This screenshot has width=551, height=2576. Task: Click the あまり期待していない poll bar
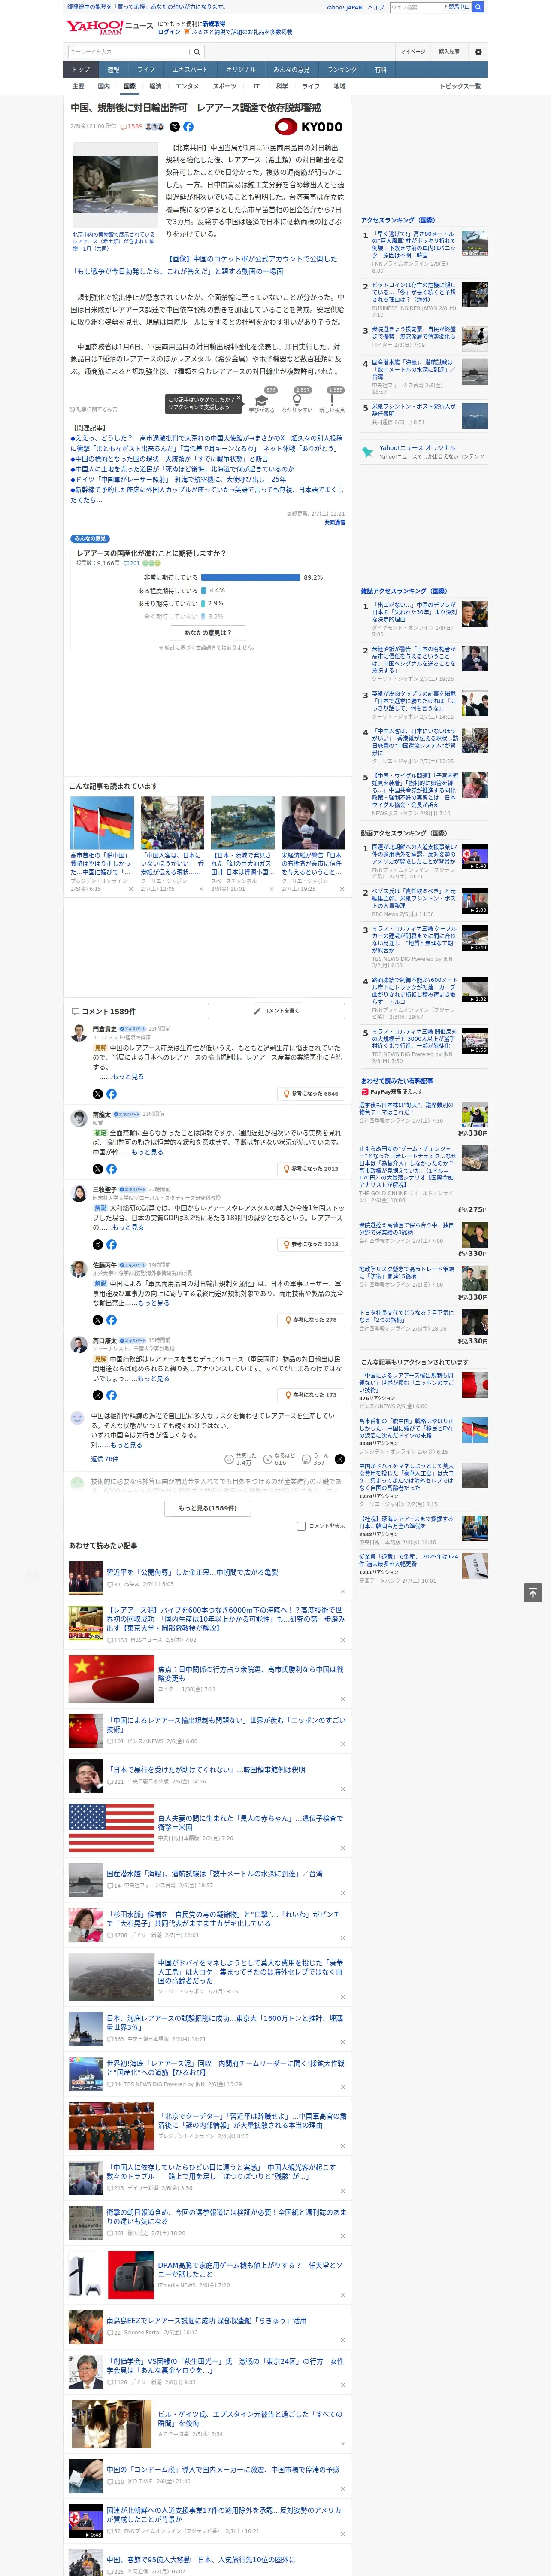click(x=203, y=603)
